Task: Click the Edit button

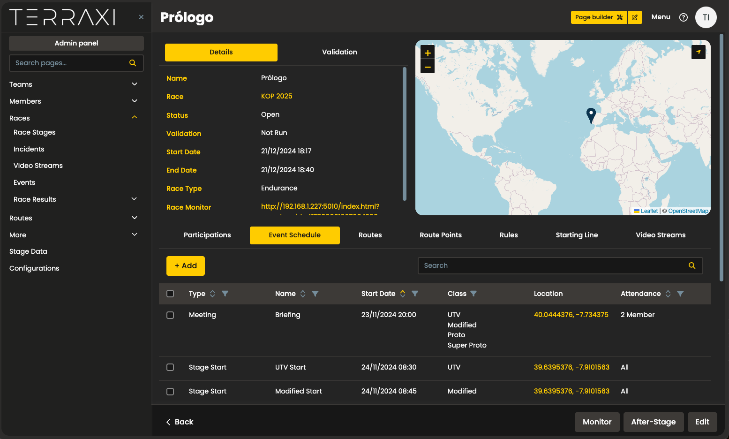Action: click(x=702, y=422)
